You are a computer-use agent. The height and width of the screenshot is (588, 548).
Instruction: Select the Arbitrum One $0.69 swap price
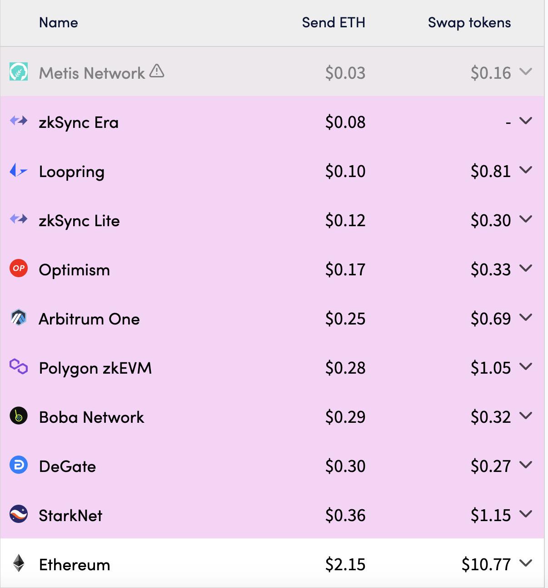click(490, 319)
